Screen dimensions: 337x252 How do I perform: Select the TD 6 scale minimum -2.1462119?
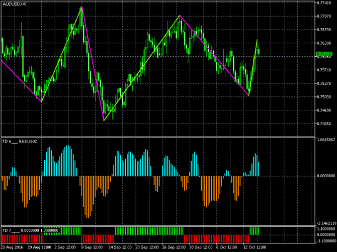[326, 223]
